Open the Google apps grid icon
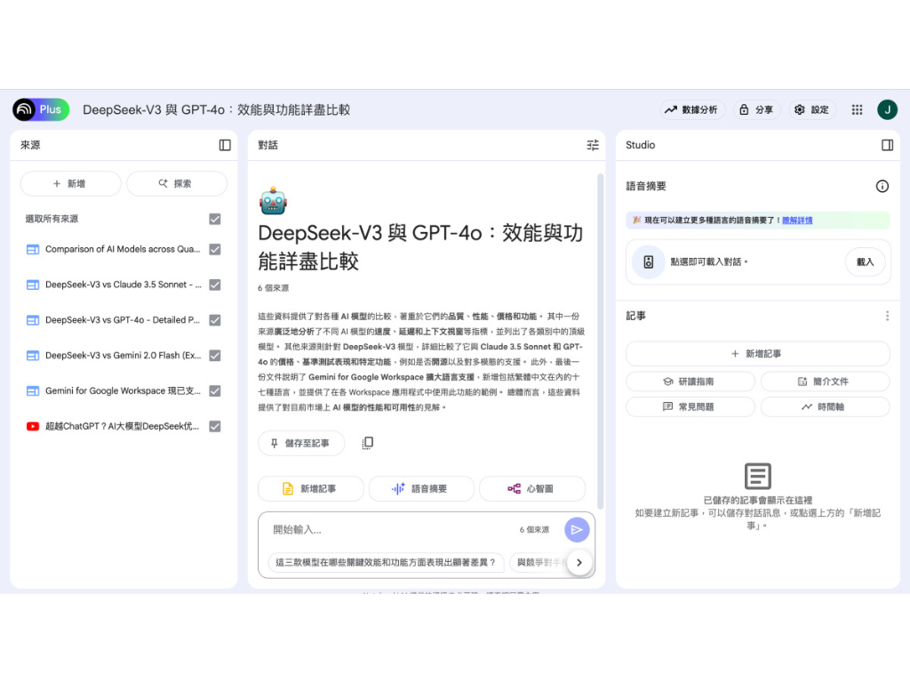Screen dimensions: 910x683 [x=857, y=109]
